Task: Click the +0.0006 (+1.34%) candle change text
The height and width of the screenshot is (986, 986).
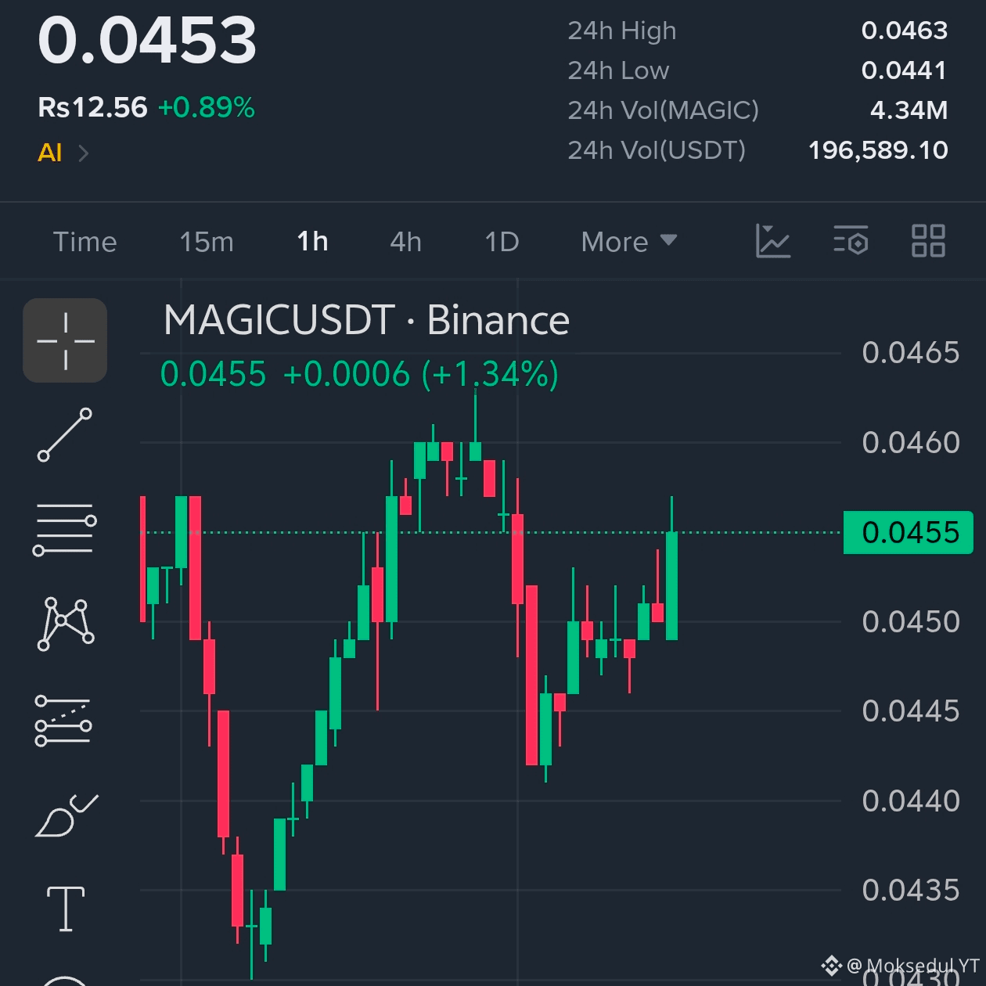Action: pos(421,374)
